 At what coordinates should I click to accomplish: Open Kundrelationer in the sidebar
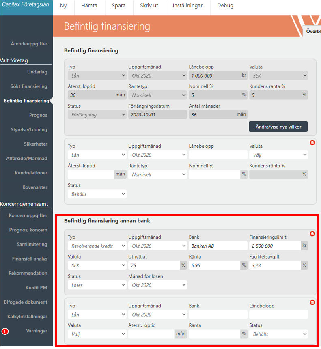[31, 173]
